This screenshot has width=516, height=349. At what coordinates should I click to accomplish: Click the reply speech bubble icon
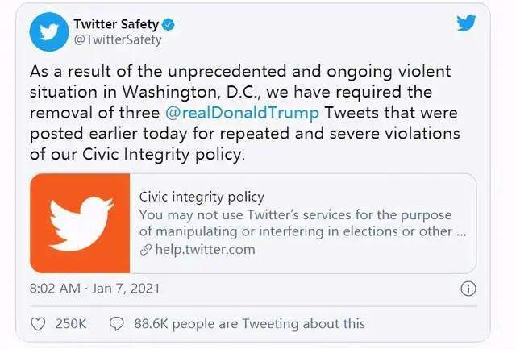pos(116,323)
